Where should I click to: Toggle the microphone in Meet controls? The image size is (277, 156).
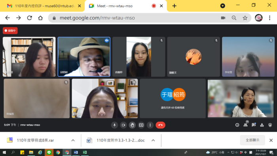(114, 125)
